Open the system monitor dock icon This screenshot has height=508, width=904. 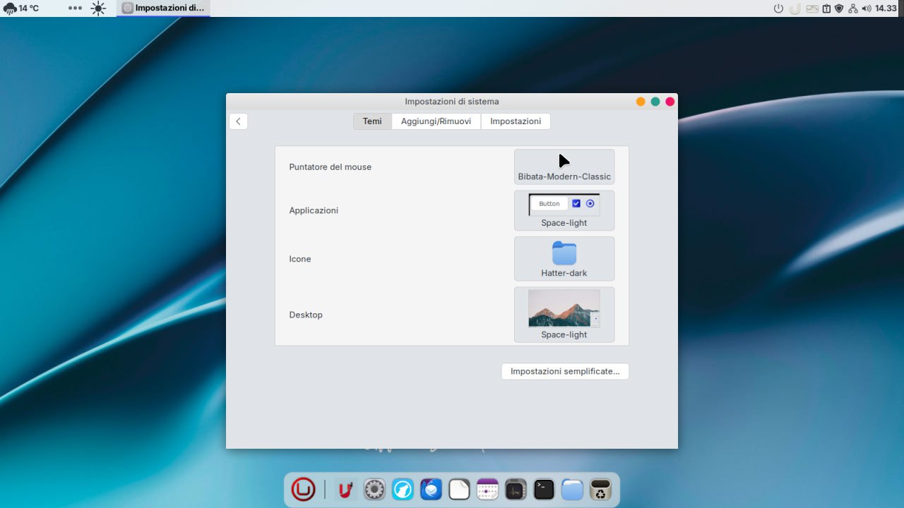click(x=516, y=489)
